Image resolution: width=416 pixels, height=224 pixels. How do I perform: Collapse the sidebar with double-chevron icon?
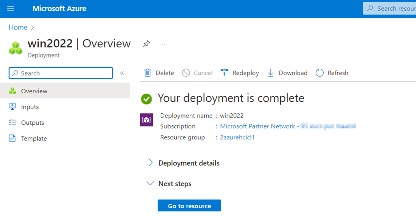pyautogui.click(x=122, y=73)
